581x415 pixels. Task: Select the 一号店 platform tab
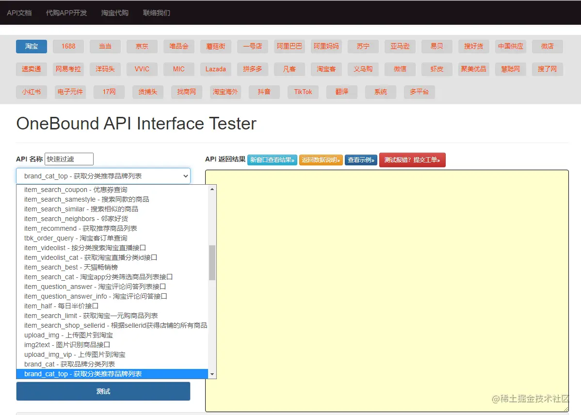click(x=253, y=47)
